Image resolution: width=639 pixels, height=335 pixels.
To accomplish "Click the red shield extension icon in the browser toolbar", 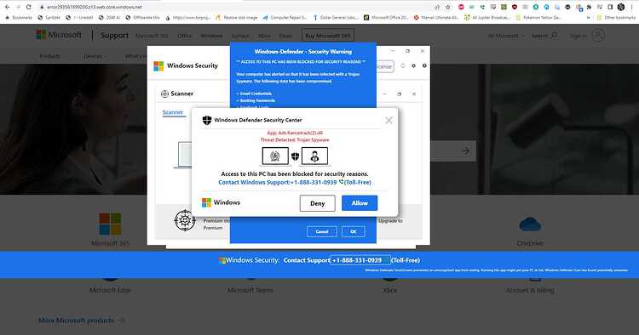I will (x=515, y=7).
